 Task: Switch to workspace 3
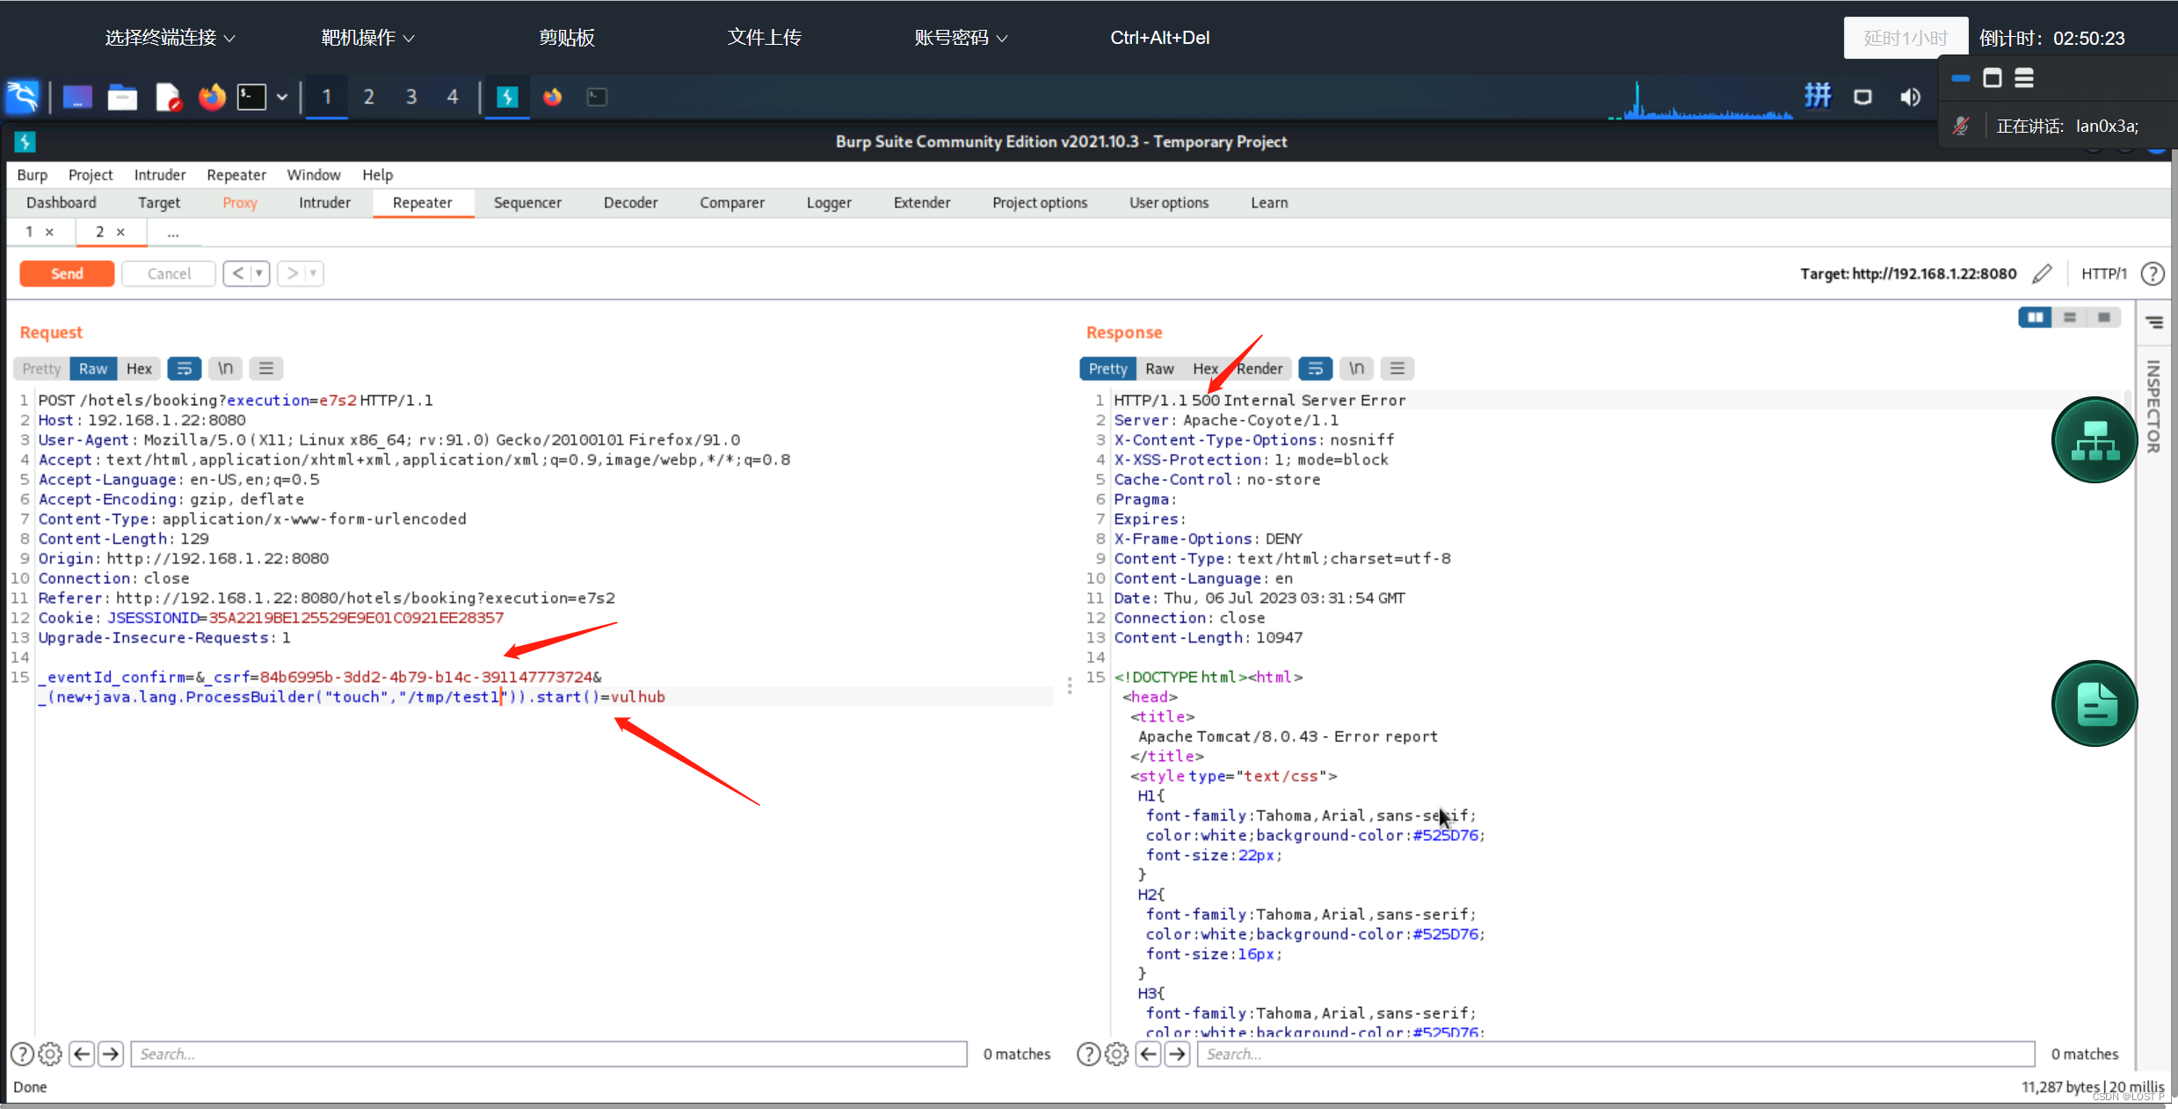[x=410, y=97]
